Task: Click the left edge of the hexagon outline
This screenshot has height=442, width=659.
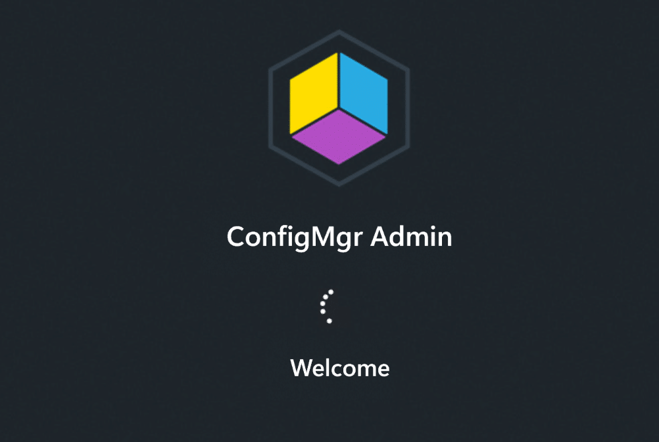Action: pyautogui.click(x=270, y=108)
